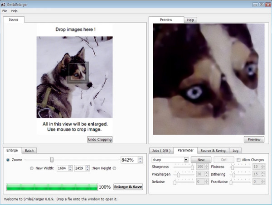The height and width of the screenshot is (205, 272).
Task: Switch to the Batch tab
Action: coord(29,151)
